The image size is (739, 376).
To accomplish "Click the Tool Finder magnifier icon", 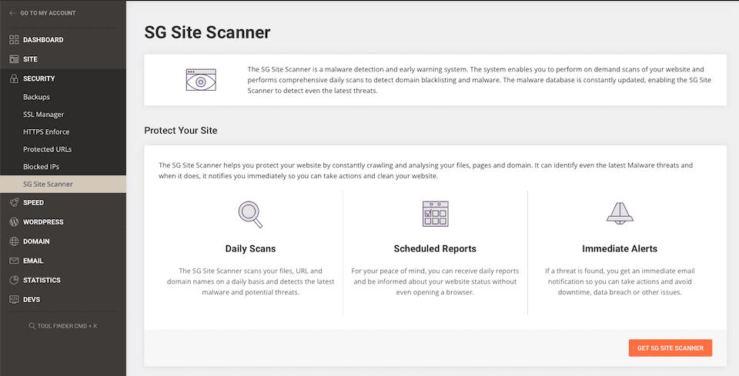I will [x=32, y=326].
